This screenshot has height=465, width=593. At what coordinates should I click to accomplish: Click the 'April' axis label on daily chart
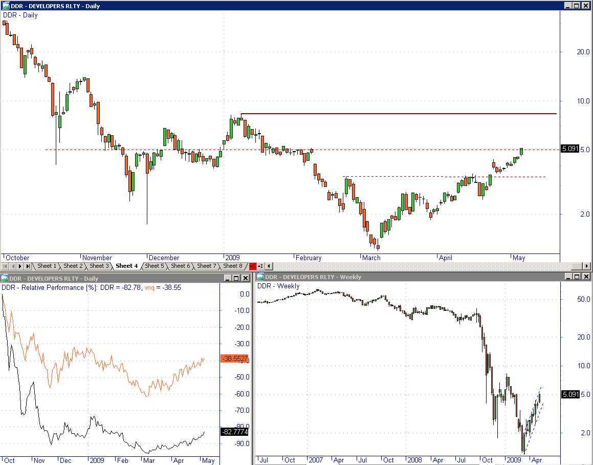coord(446,258)
